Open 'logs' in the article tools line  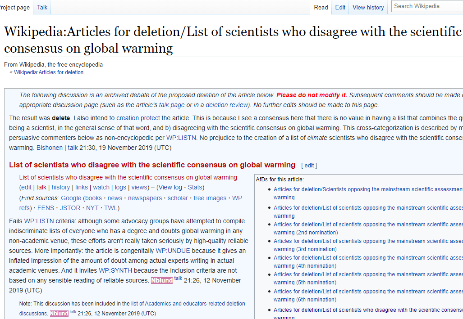click(x=120, y=188)
